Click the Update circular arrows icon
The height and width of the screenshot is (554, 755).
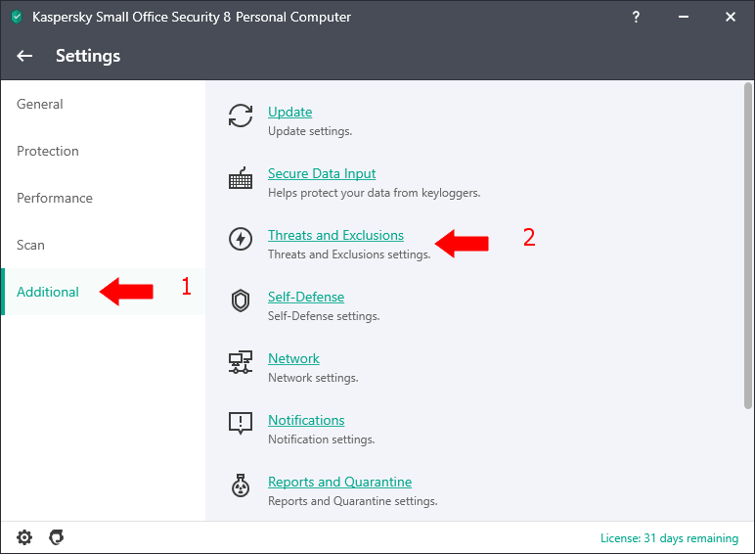pyautogui.click(x=241, y=115)
